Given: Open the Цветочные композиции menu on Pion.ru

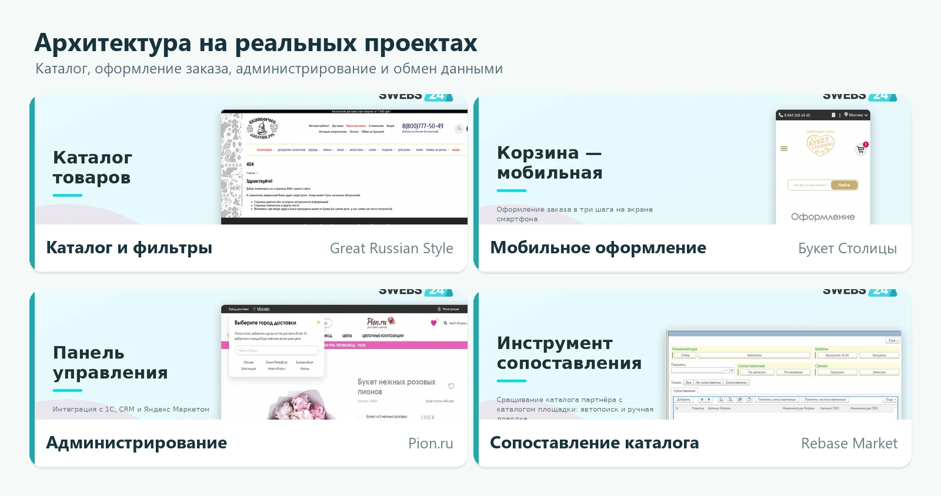Looking at the screenshot, I should [383, 336].
